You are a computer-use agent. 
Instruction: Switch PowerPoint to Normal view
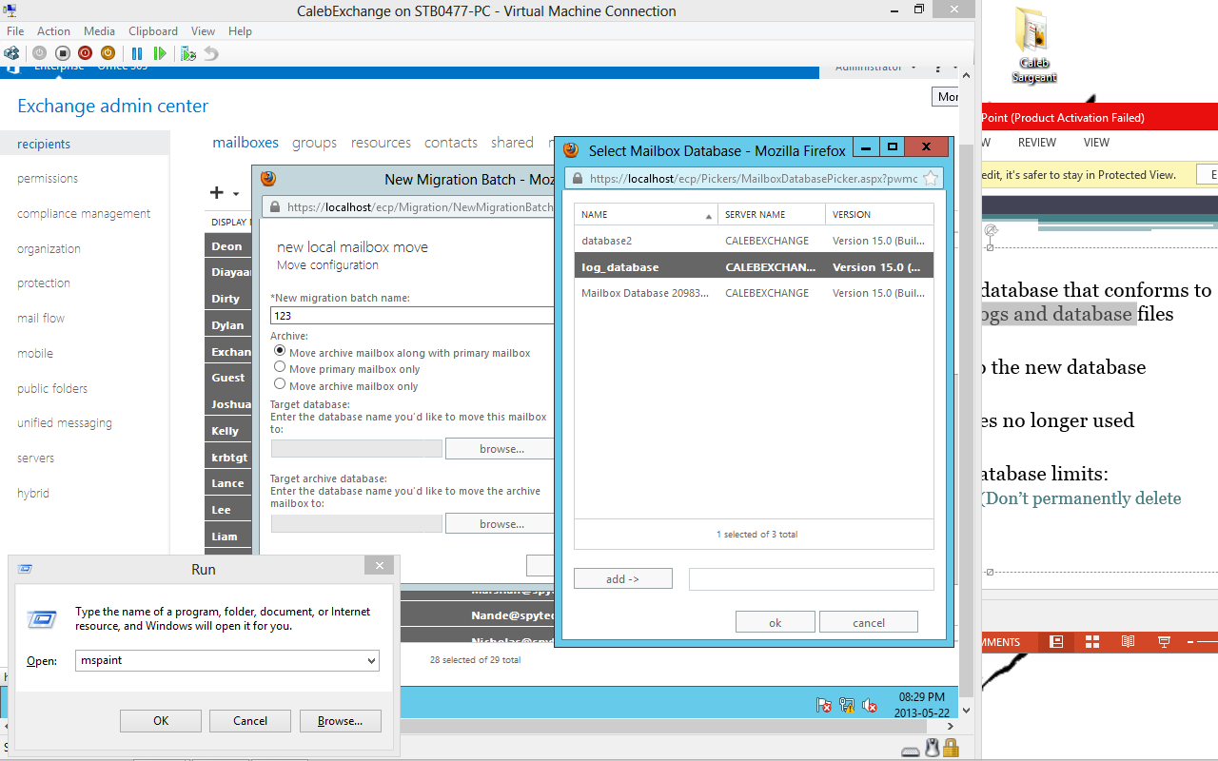point(1056,642)
